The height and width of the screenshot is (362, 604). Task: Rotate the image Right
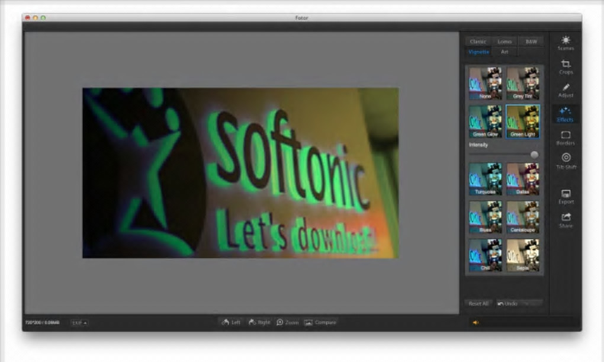click(259, 322)
